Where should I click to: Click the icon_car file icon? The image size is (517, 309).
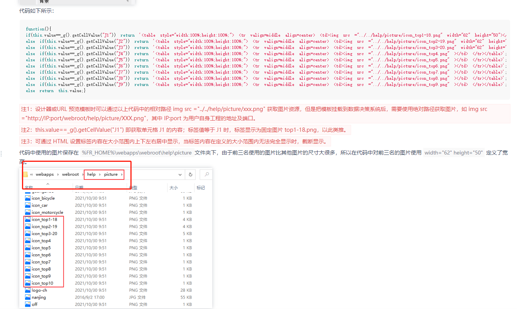click(28, 205)
